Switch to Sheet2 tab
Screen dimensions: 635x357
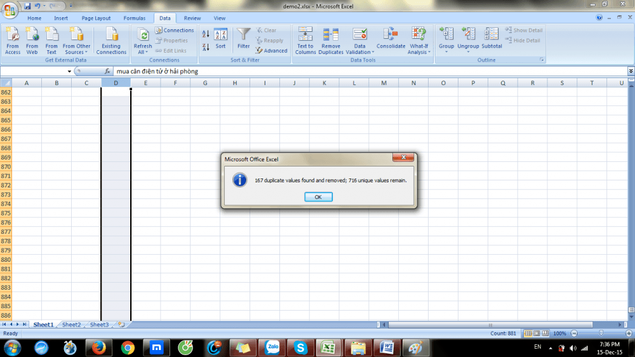[71, 325]
